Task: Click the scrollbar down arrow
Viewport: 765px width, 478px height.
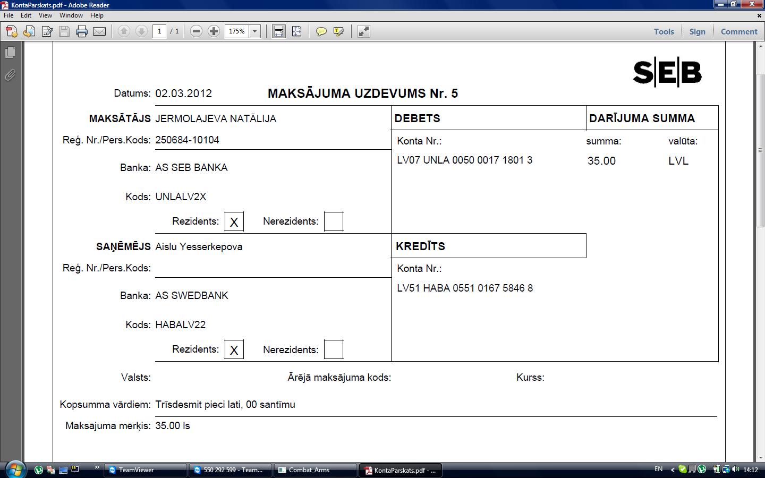Action: [760, 457]
